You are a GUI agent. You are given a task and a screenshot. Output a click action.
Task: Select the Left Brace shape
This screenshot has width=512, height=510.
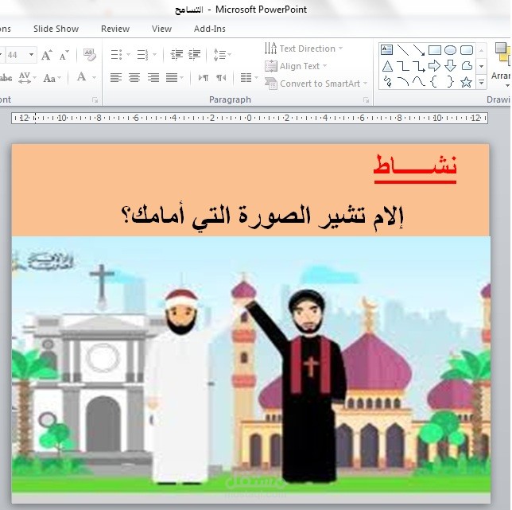[434, 82]
